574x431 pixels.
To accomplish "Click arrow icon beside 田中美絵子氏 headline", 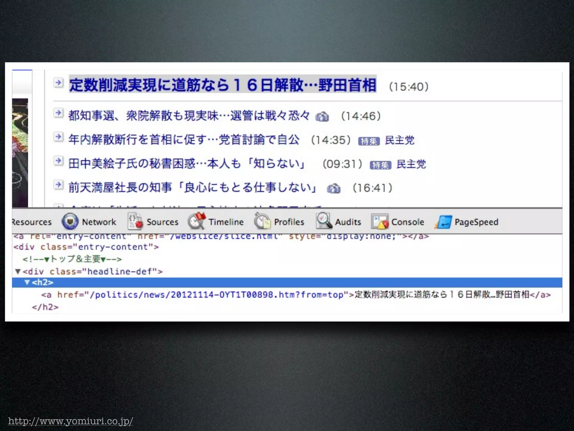I will pyautogui.click(x=58, y=161).
